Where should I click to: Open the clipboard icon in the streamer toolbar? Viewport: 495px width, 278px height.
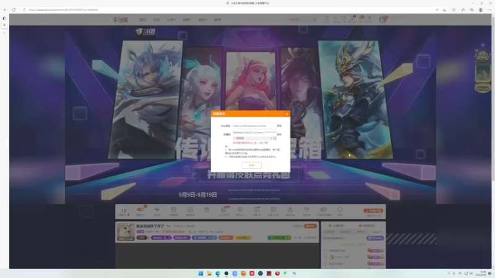pyautogui.click(x=273, y=210)
